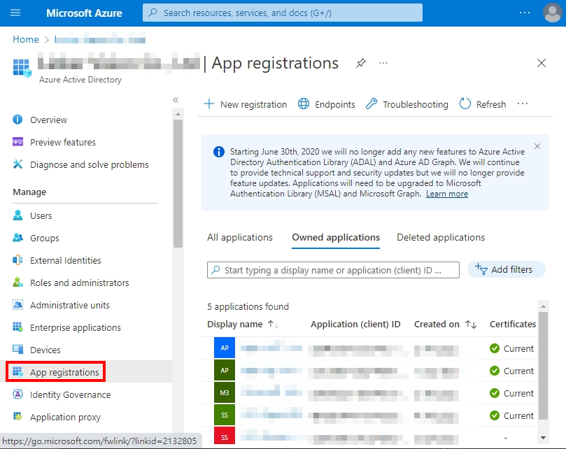Open the hamburger portal menu
Image resolution: width=566 pixels, height=449 pixels.
[15, 13]
